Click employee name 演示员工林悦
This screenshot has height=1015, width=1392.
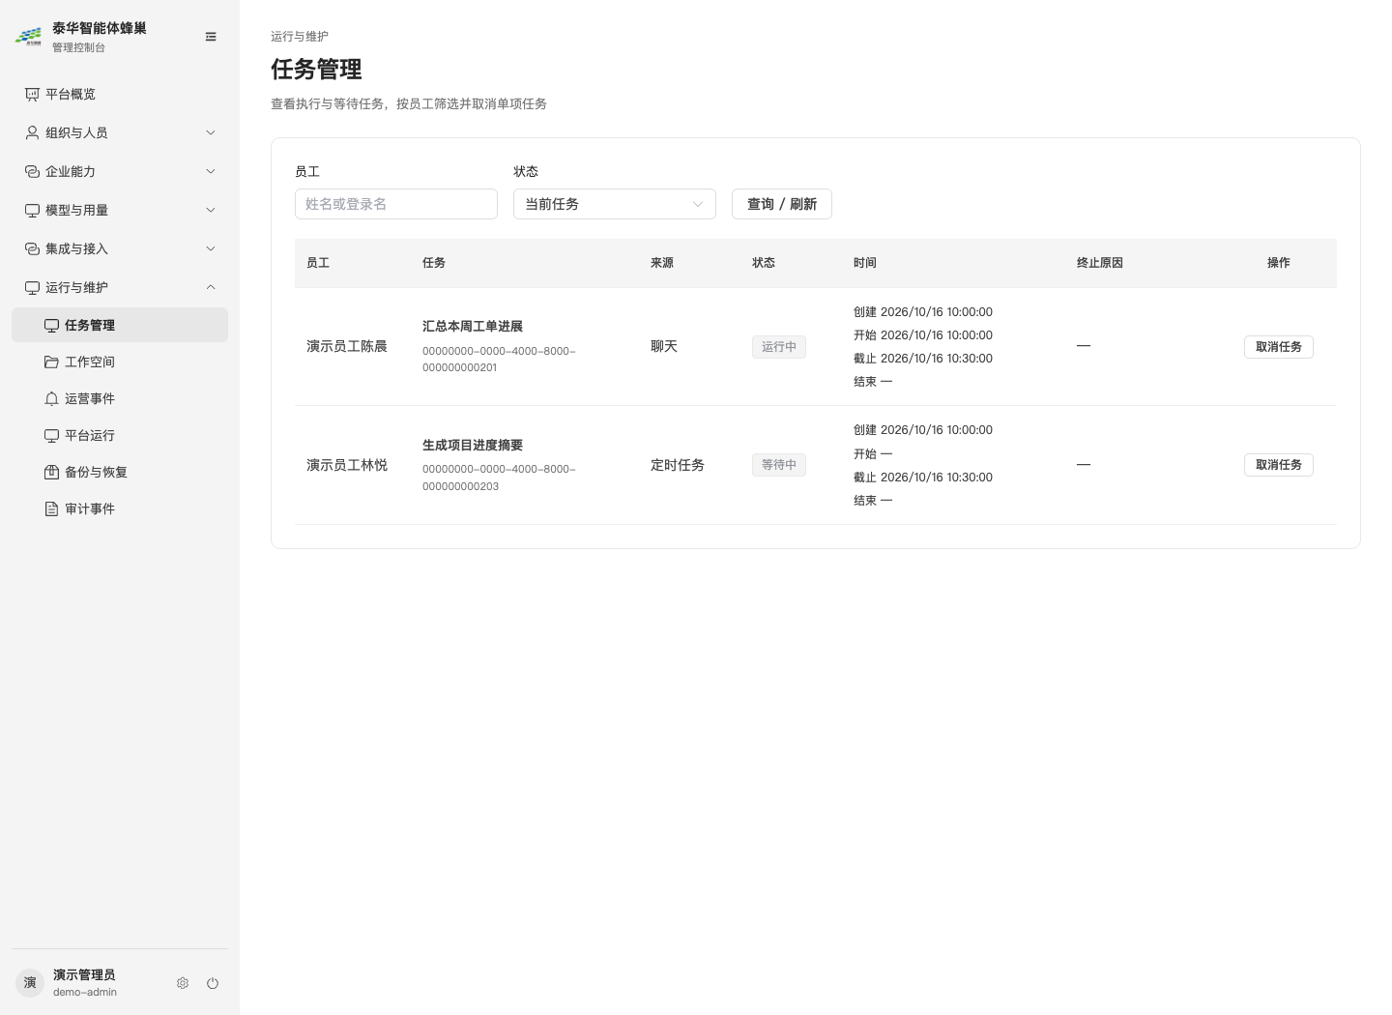pos(347,465)
